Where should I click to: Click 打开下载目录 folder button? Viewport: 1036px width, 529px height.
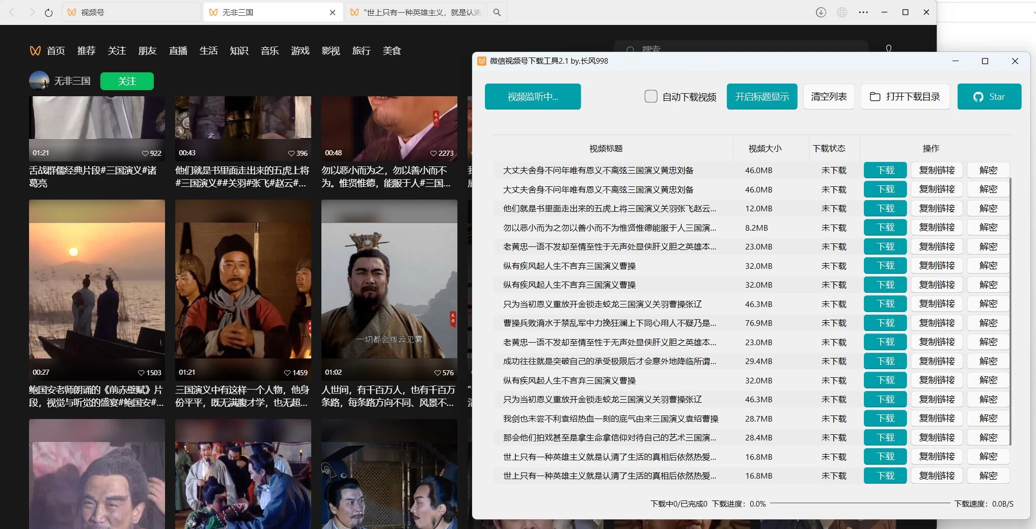click(x=905, y=97)
